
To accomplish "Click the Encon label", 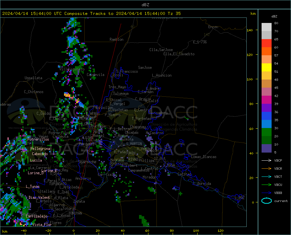I will tap(213, 27).
